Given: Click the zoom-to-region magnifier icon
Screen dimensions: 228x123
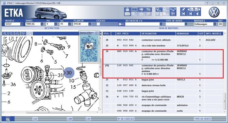Looking at the screenshot, I should point(17,34).
